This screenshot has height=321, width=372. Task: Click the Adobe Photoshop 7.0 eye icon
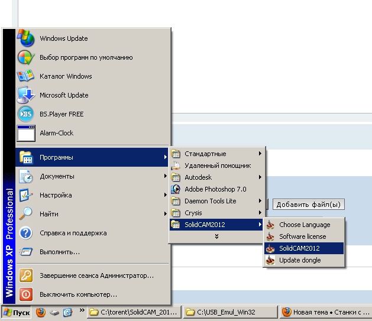click(x=176, y=189)
